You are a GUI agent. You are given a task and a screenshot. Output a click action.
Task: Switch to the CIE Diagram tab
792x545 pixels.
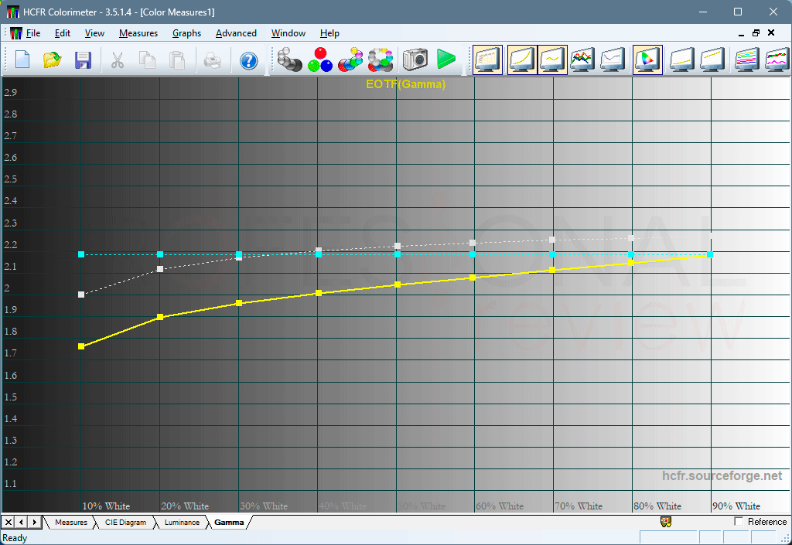(125, 523)
